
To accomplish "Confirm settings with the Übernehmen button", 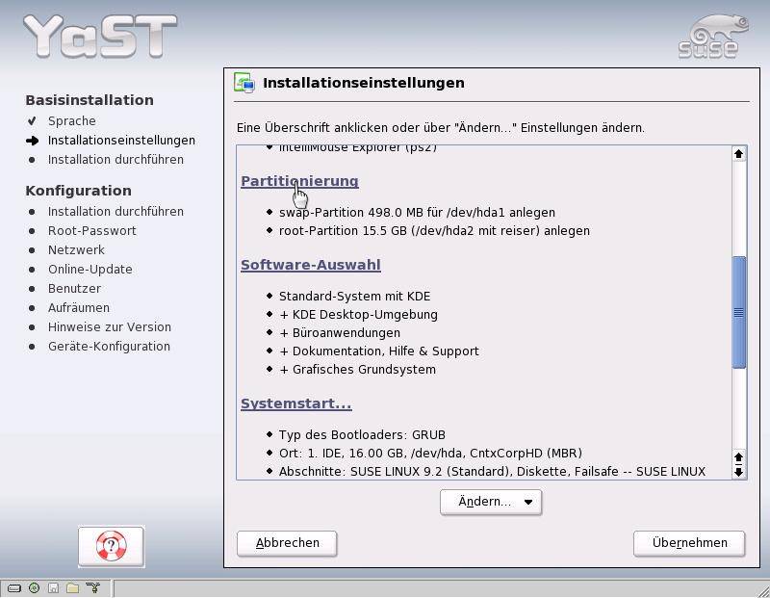I will [x=689, y=543].
